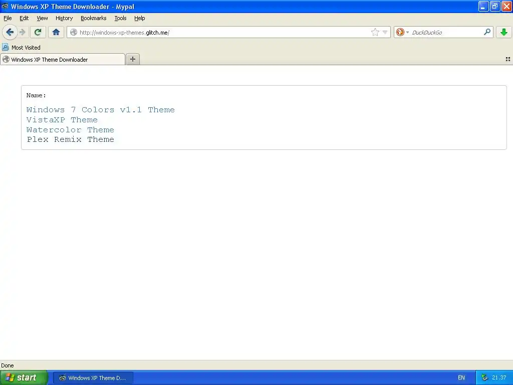Click the system tray network icon

[484, 377]
